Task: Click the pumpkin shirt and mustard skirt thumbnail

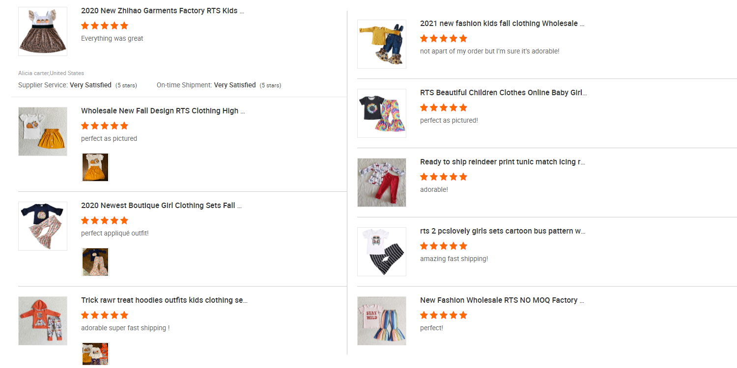Action: (43, 131)
